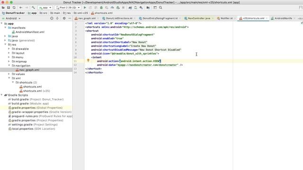Click the Search Everywhere magnifier icon
Screen dimensions: 303x170
point(160,8)
